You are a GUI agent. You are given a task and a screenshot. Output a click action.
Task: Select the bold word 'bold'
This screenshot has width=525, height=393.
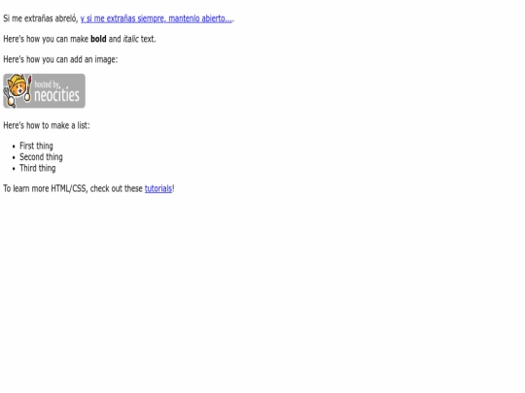tap(98, 39)
